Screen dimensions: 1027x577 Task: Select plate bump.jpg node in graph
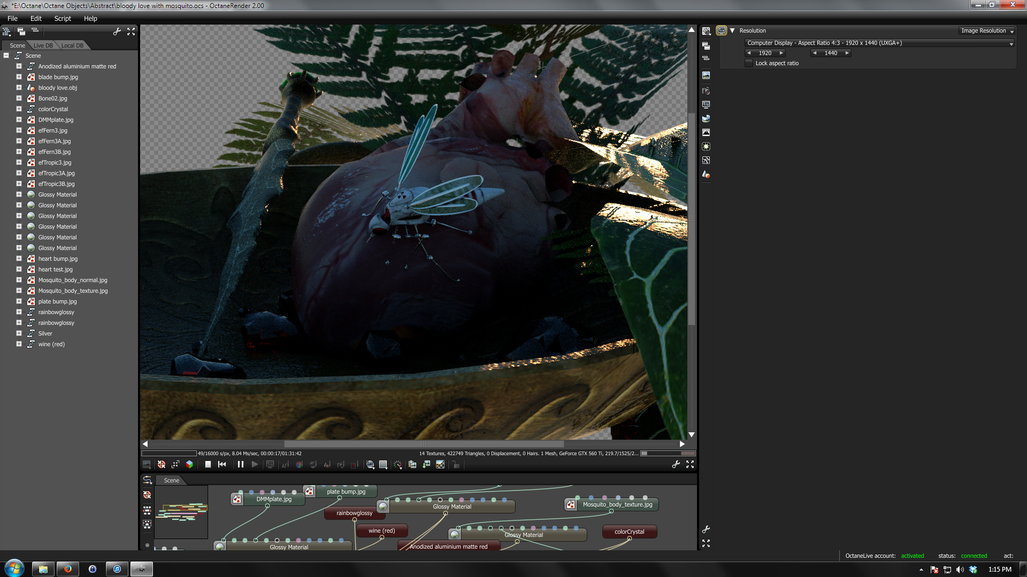point(340,492)
